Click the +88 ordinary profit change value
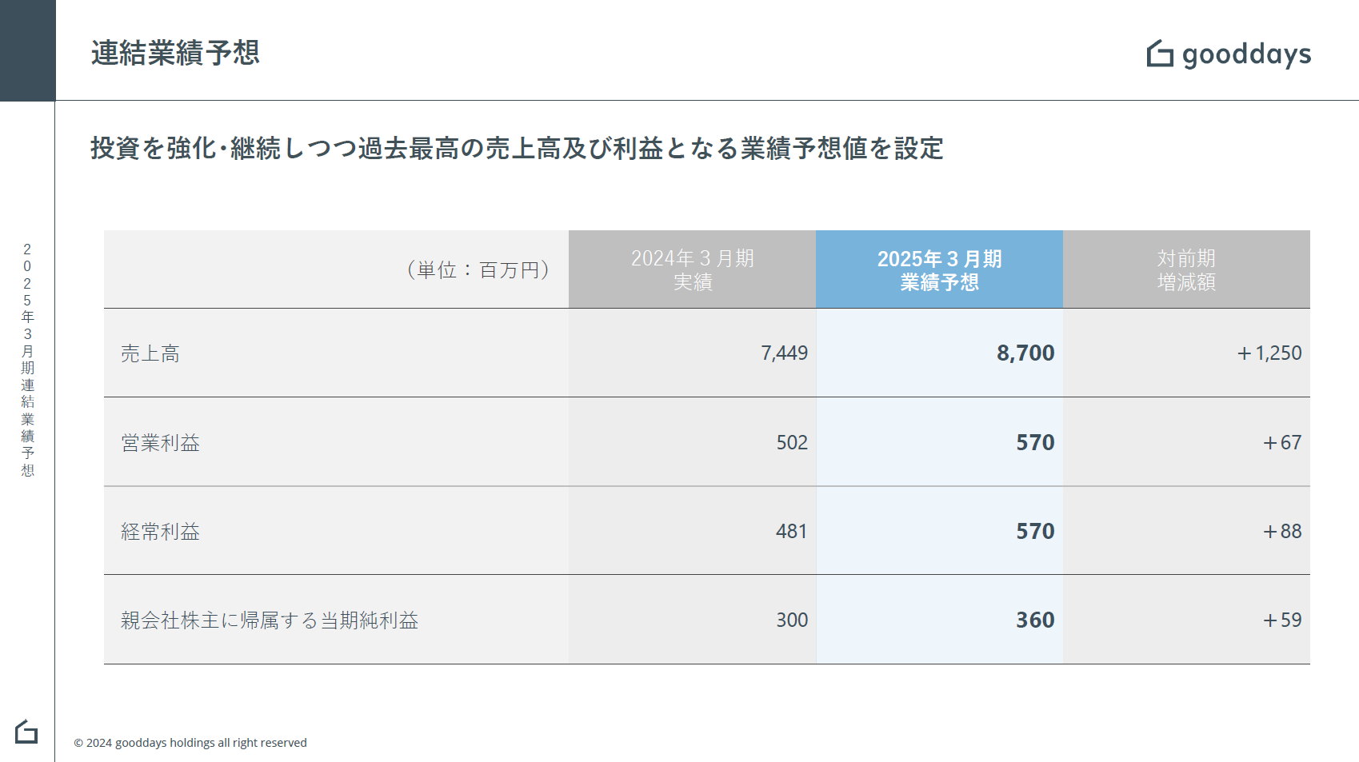Screen dimensions: 1359x762 (x=1281, y=532)
